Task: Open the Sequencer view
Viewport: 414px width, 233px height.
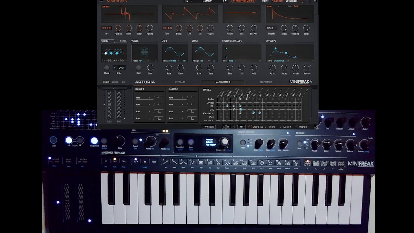Action: coord(291,1)
